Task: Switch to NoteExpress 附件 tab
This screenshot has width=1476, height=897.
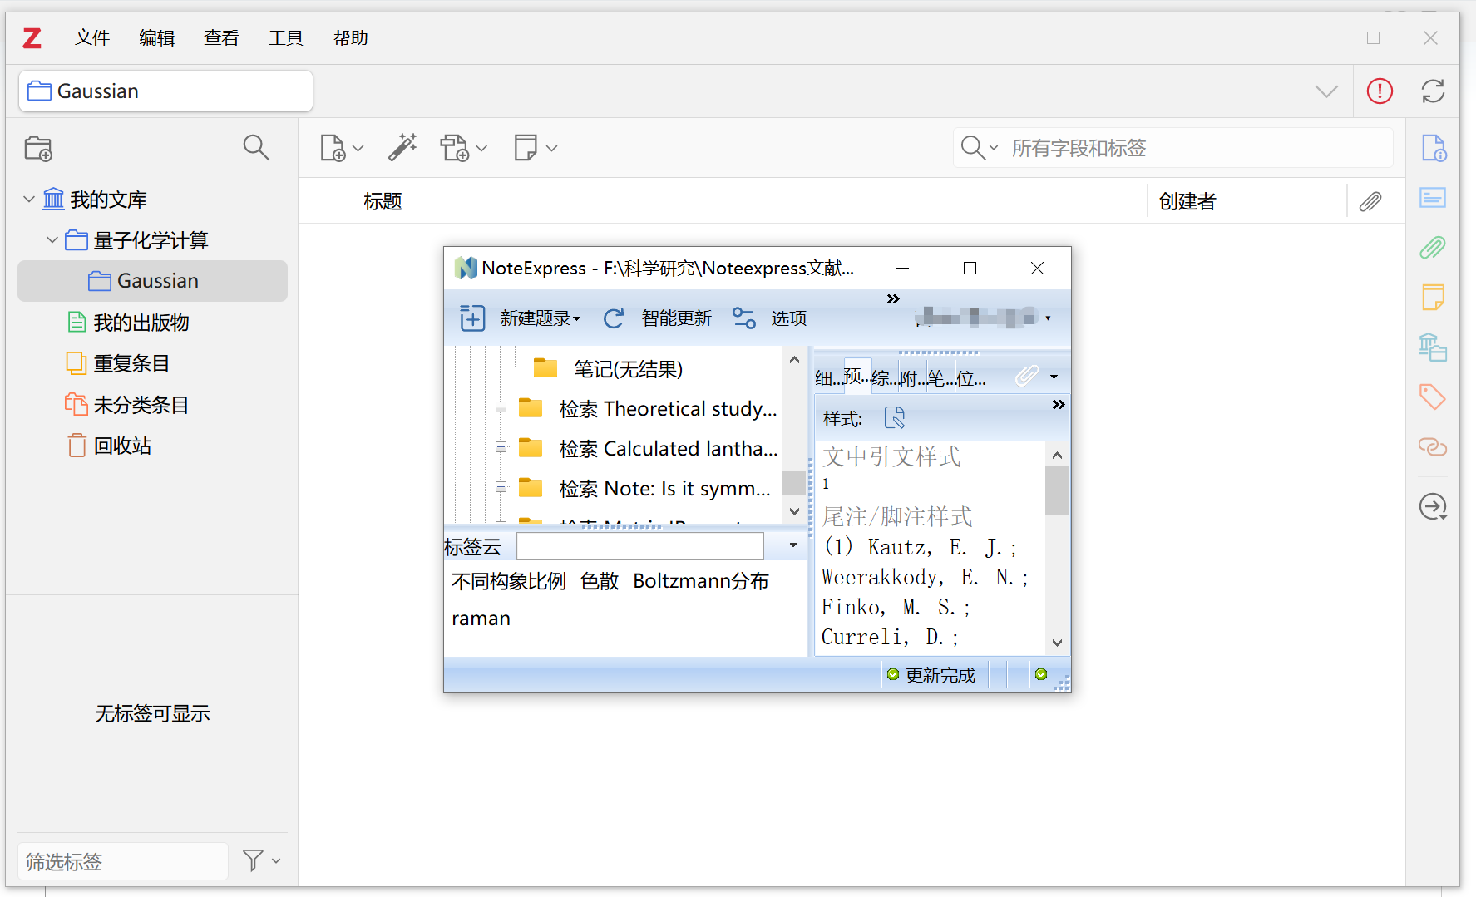Action: 913,378
